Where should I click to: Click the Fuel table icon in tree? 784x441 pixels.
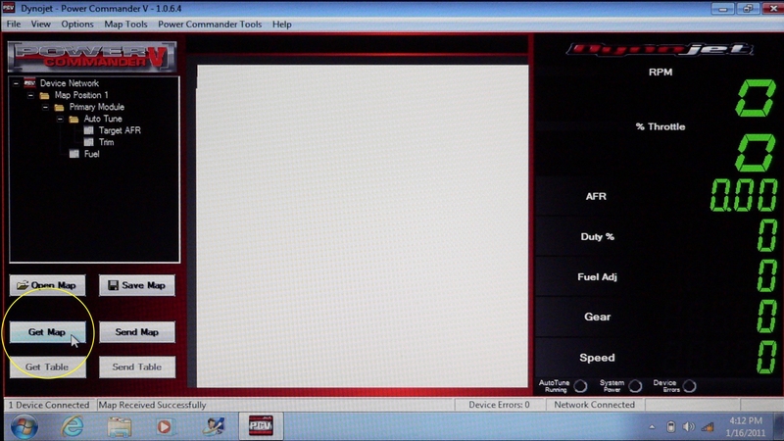click(x=74, y=154)
